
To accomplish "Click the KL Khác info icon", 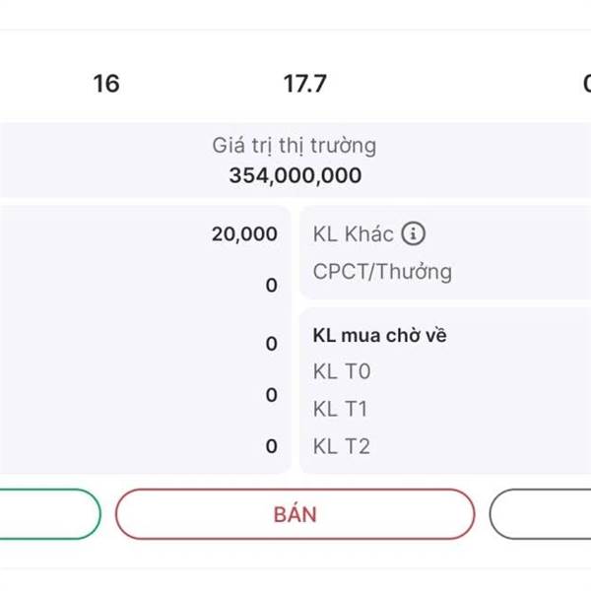I will [413, 233].
